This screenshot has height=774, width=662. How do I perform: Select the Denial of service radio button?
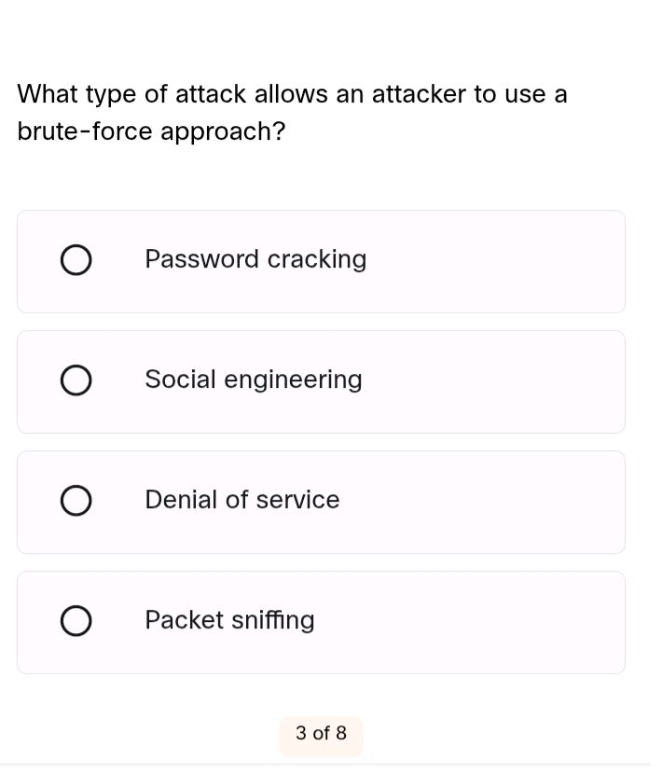tap(76, 500)
